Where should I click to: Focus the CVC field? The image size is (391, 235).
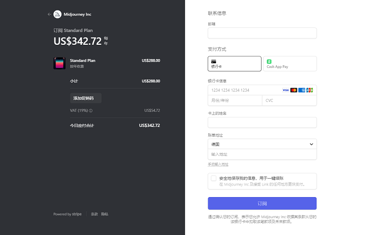point(290,101)
